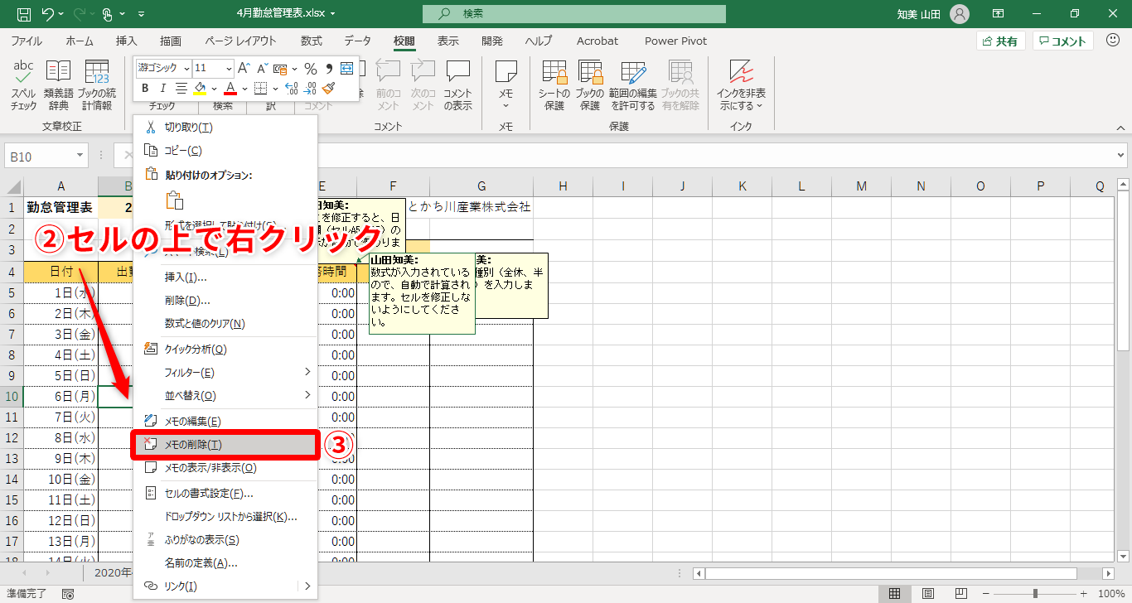Click the コメント (Comments) button at top right
Screen dimensions: 1132x603
1063,41
